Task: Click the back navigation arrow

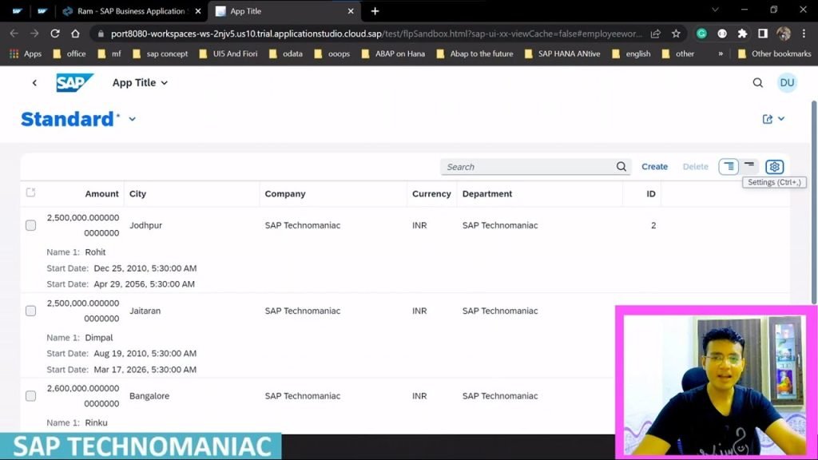Action: (x=34, y=82)
